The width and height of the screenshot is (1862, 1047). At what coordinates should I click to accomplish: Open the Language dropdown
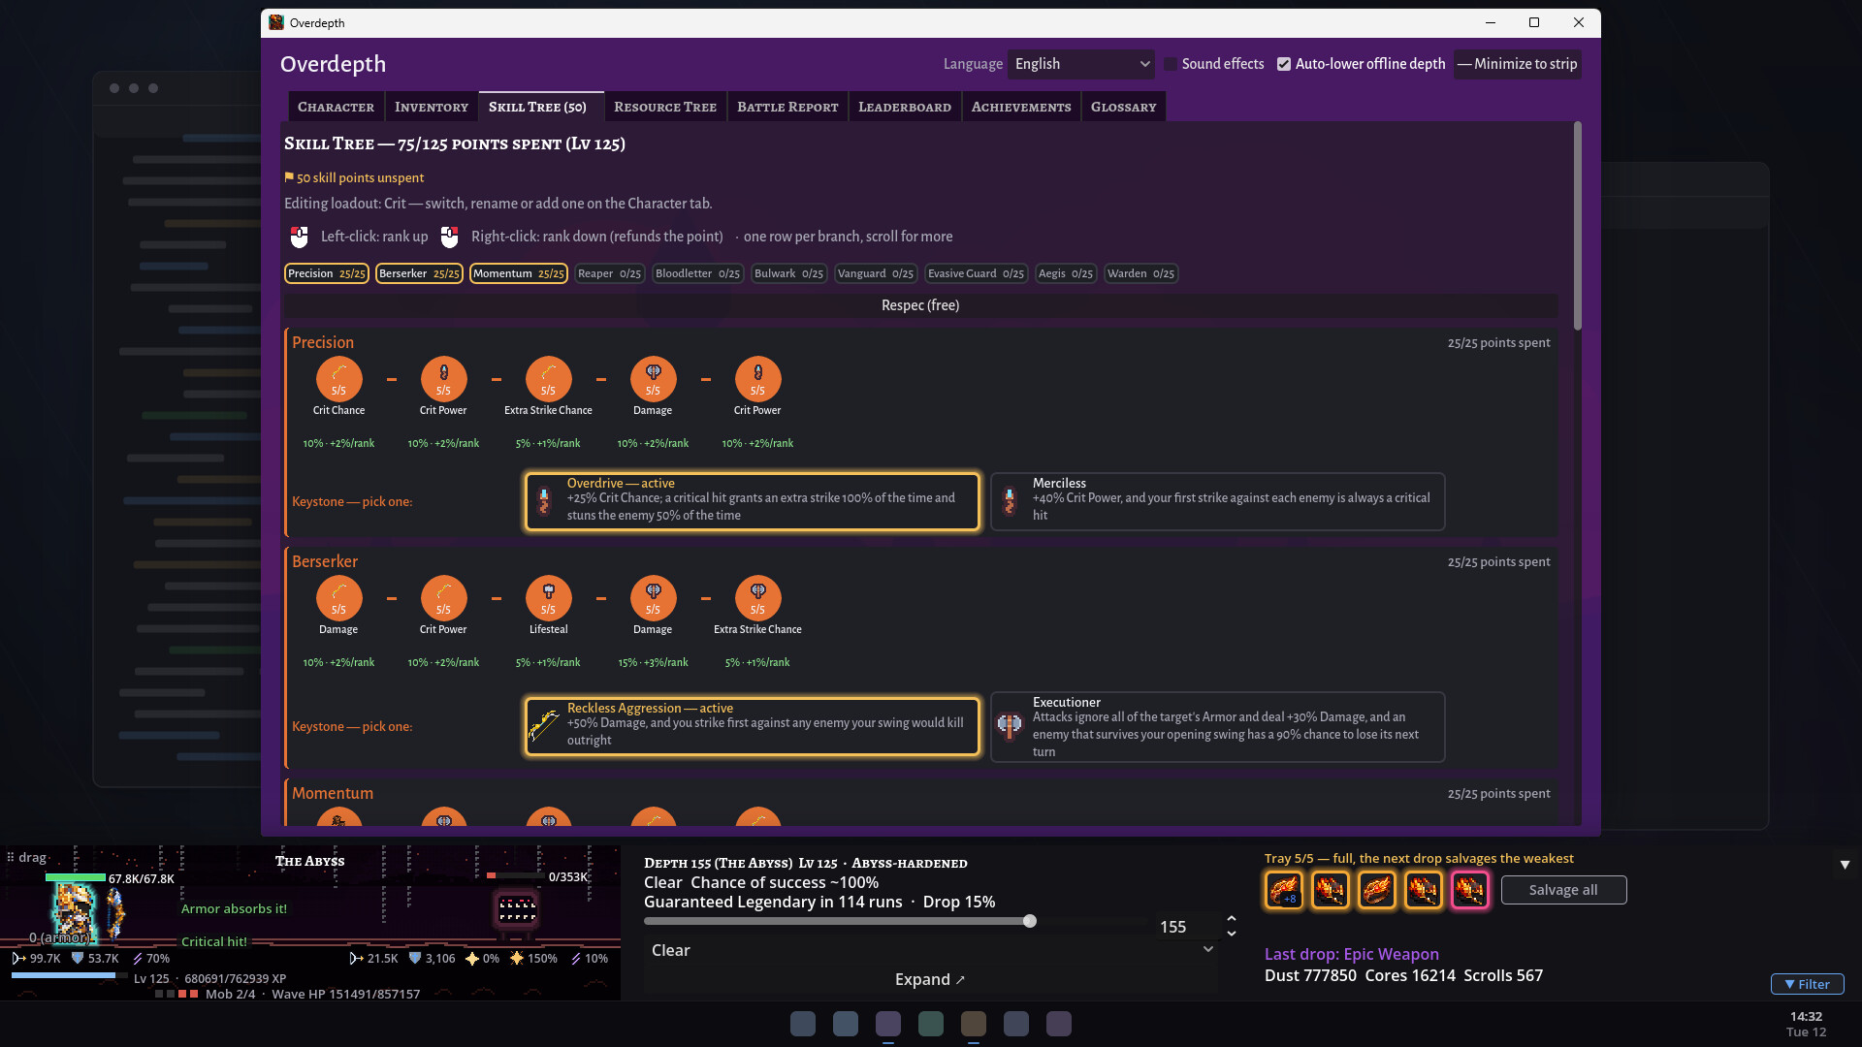click(x=1081, y=64)
